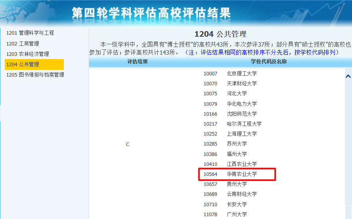Image resolution: width=352 pixels, height=219 pixels.
Task: Click school code 10710
Action: [210, 205]
